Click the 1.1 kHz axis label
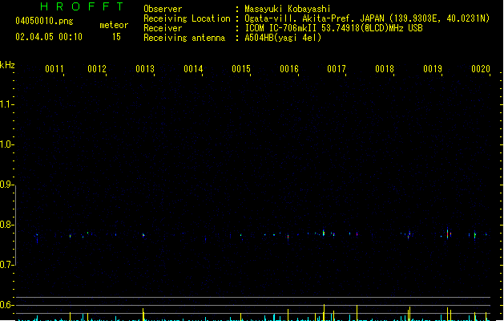504x321 pixels. click(x=6, y=104)
